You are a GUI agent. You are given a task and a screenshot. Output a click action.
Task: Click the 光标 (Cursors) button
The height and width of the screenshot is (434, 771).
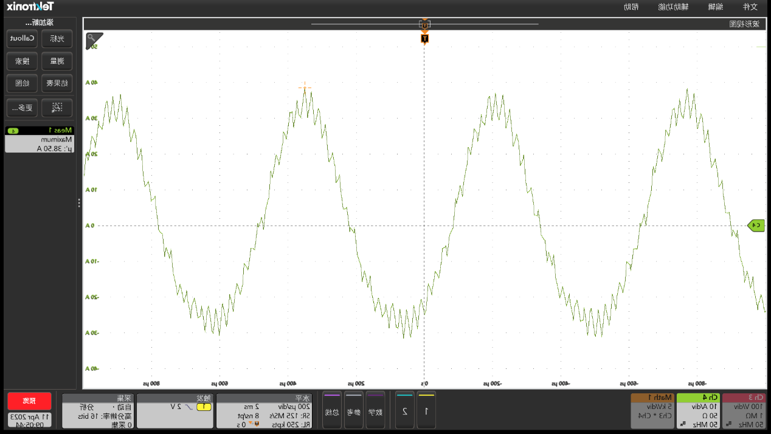coord(56,38)
